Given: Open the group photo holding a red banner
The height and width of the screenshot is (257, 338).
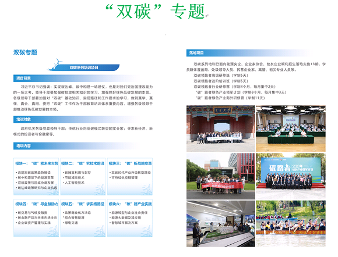Looking at the screenshot, I should 220,176.
